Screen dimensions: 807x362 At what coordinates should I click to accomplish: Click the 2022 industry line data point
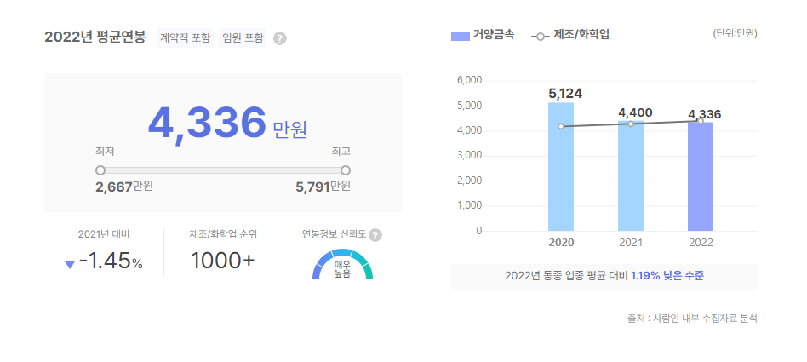701,121
